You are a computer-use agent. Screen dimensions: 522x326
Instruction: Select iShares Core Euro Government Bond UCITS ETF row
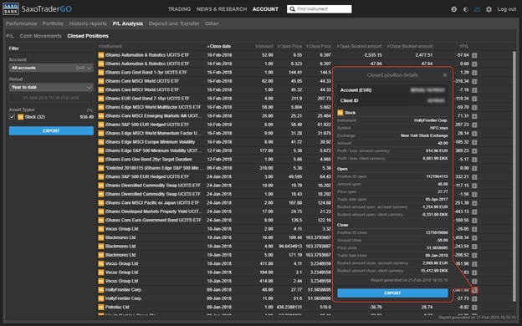(x=288, y=220)
